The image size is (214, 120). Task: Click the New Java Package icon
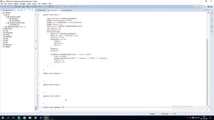pyautogui.click(x=32, y=7)
